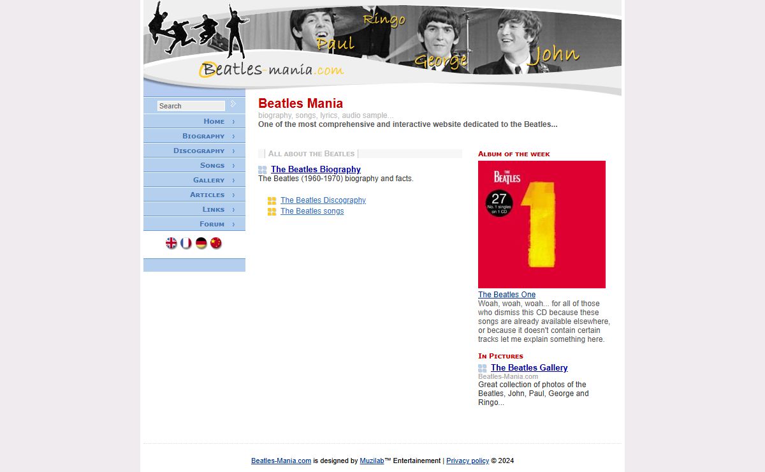Focus the Search input field

[191, 106]
